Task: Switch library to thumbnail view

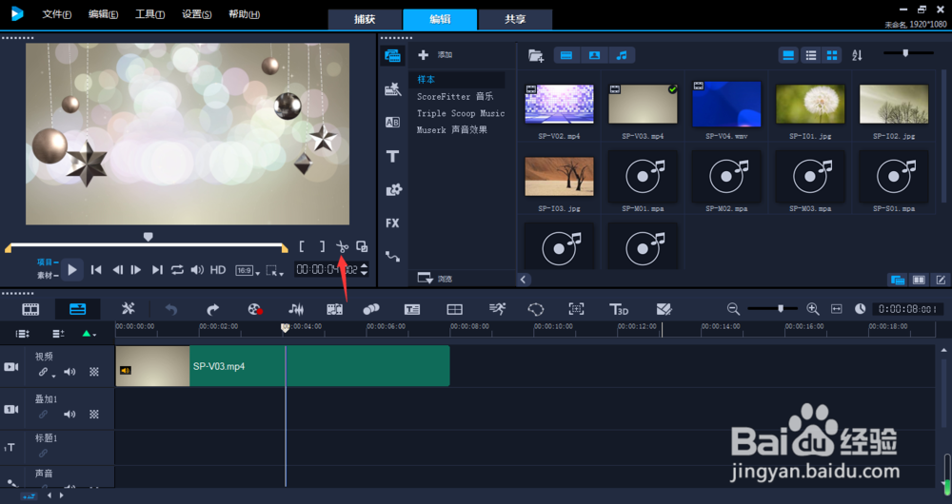Action: [x=832, y=55]
